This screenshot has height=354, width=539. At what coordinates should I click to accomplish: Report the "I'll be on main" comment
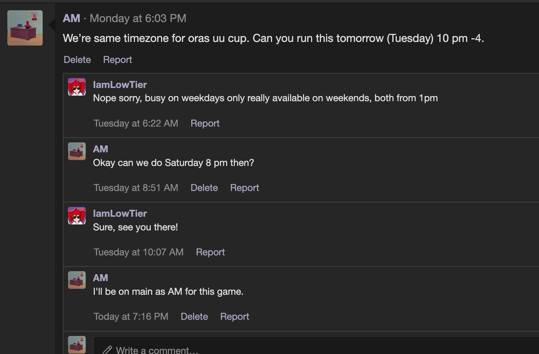235,316
